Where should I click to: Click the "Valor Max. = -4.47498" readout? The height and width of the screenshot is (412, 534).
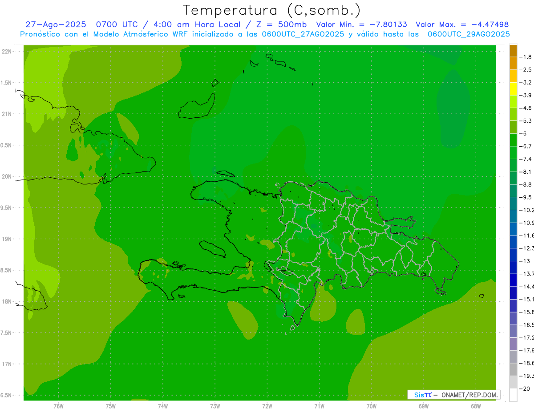click(462, 24)
